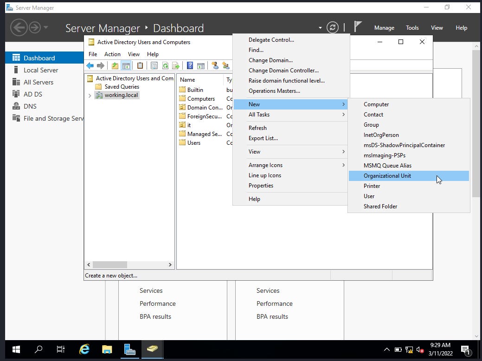The width and height of the screenshot is (482, 361).
Task: Choose Organizational Unit from New submenu
Action: coord(409,176)
